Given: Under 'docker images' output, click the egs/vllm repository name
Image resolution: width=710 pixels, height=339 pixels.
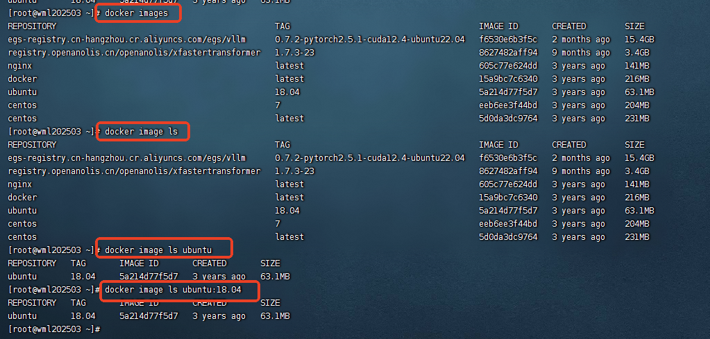Looking at the screenshot, I should click(127, 40).
